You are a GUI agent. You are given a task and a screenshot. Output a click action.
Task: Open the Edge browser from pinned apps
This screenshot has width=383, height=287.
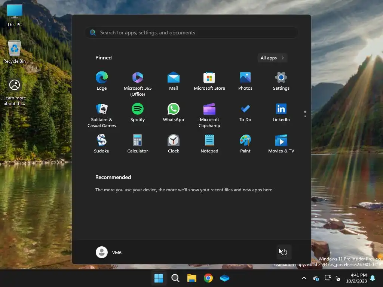[x=102, y=81]
